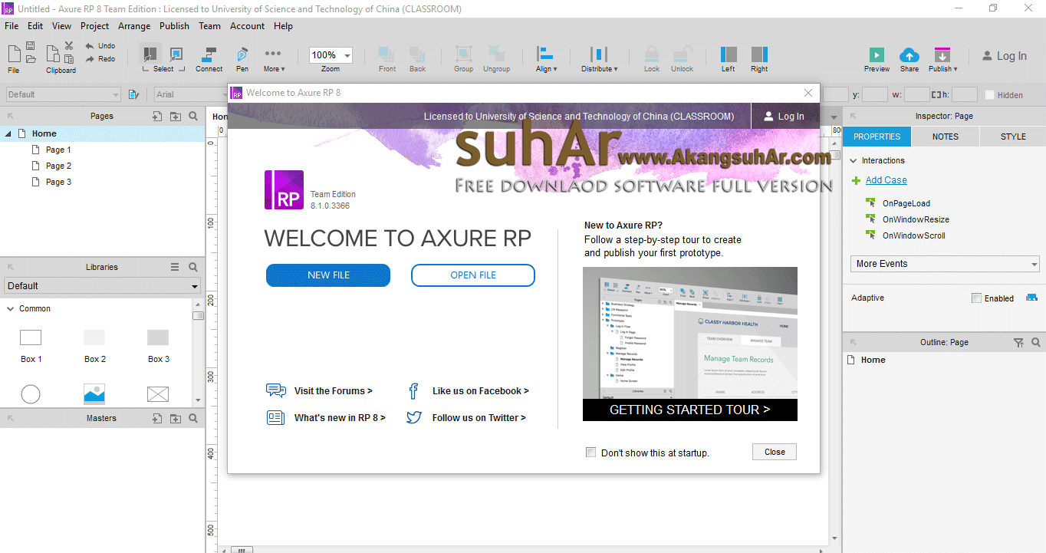Viewport: 1046px width, 553px height.
Task: Toggle the Left panel layout icon
Action: tap(729, 54)
